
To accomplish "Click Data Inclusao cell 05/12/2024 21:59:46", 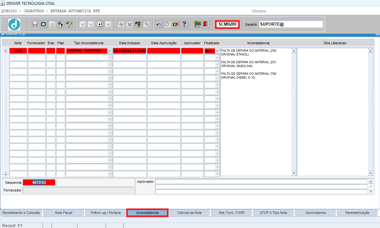I will pyautogui.click(x=130, y=51).
